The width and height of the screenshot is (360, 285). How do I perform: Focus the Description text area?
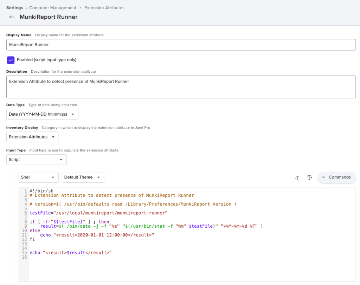pyautogui.click(x=181, y=87)
